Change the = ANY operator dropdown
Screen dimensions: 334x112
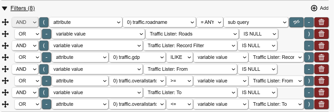pos(210,22)
